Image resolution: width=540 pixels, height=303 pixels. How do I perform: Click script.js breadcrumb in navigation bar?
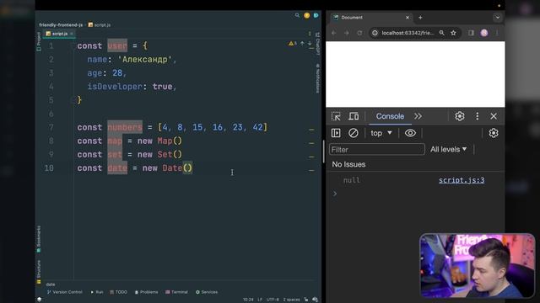coord(100,24)
